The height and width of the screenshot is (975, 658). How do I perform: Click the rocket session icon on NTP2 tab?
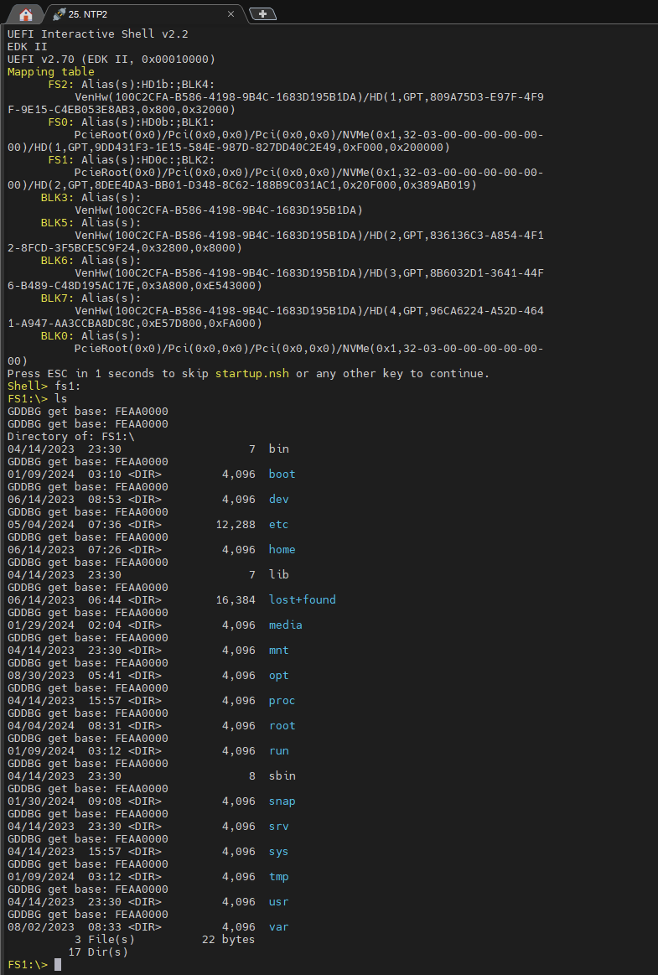tap(59, 13)
